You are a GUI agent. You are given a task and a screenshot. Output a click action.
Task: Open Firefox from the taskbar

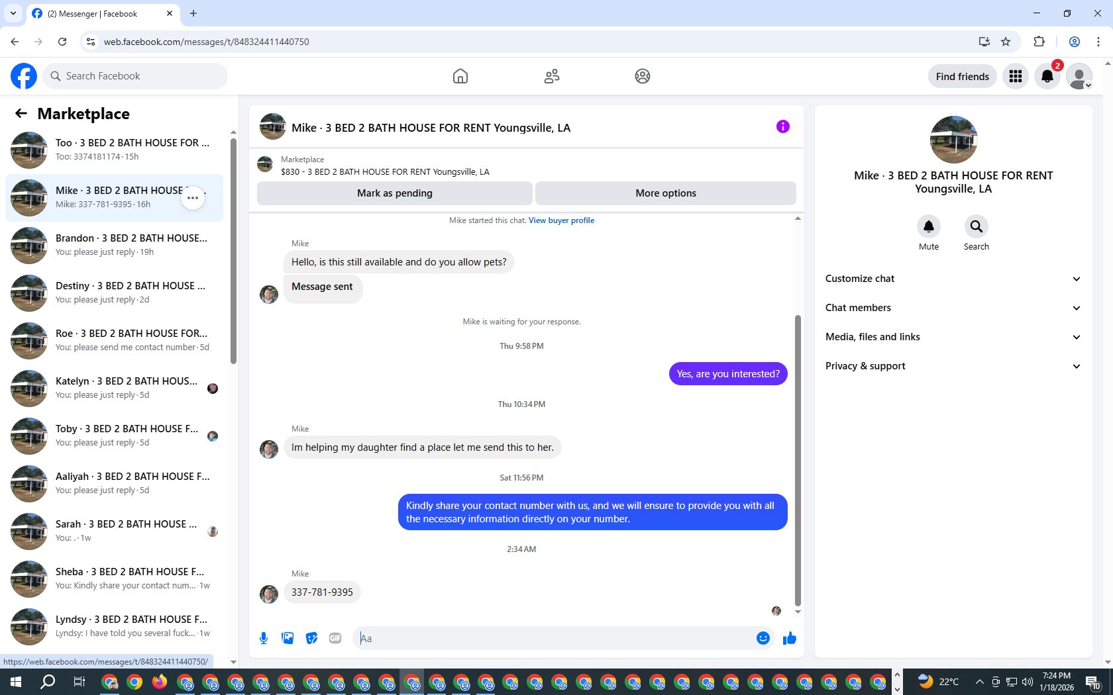click(x=160, y=682)
